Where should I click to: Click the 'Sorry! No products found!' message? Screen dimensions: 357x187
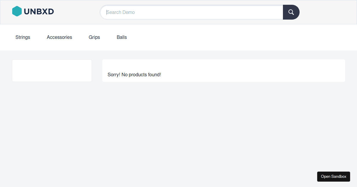(134, 75)
